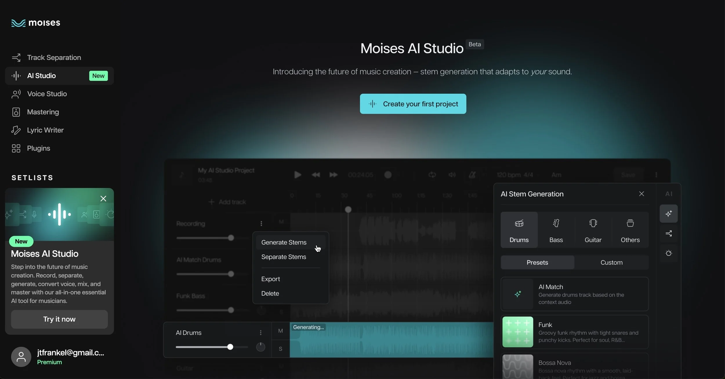Mute the AI Drums track
Screen dimensions: 725x379
280,331
